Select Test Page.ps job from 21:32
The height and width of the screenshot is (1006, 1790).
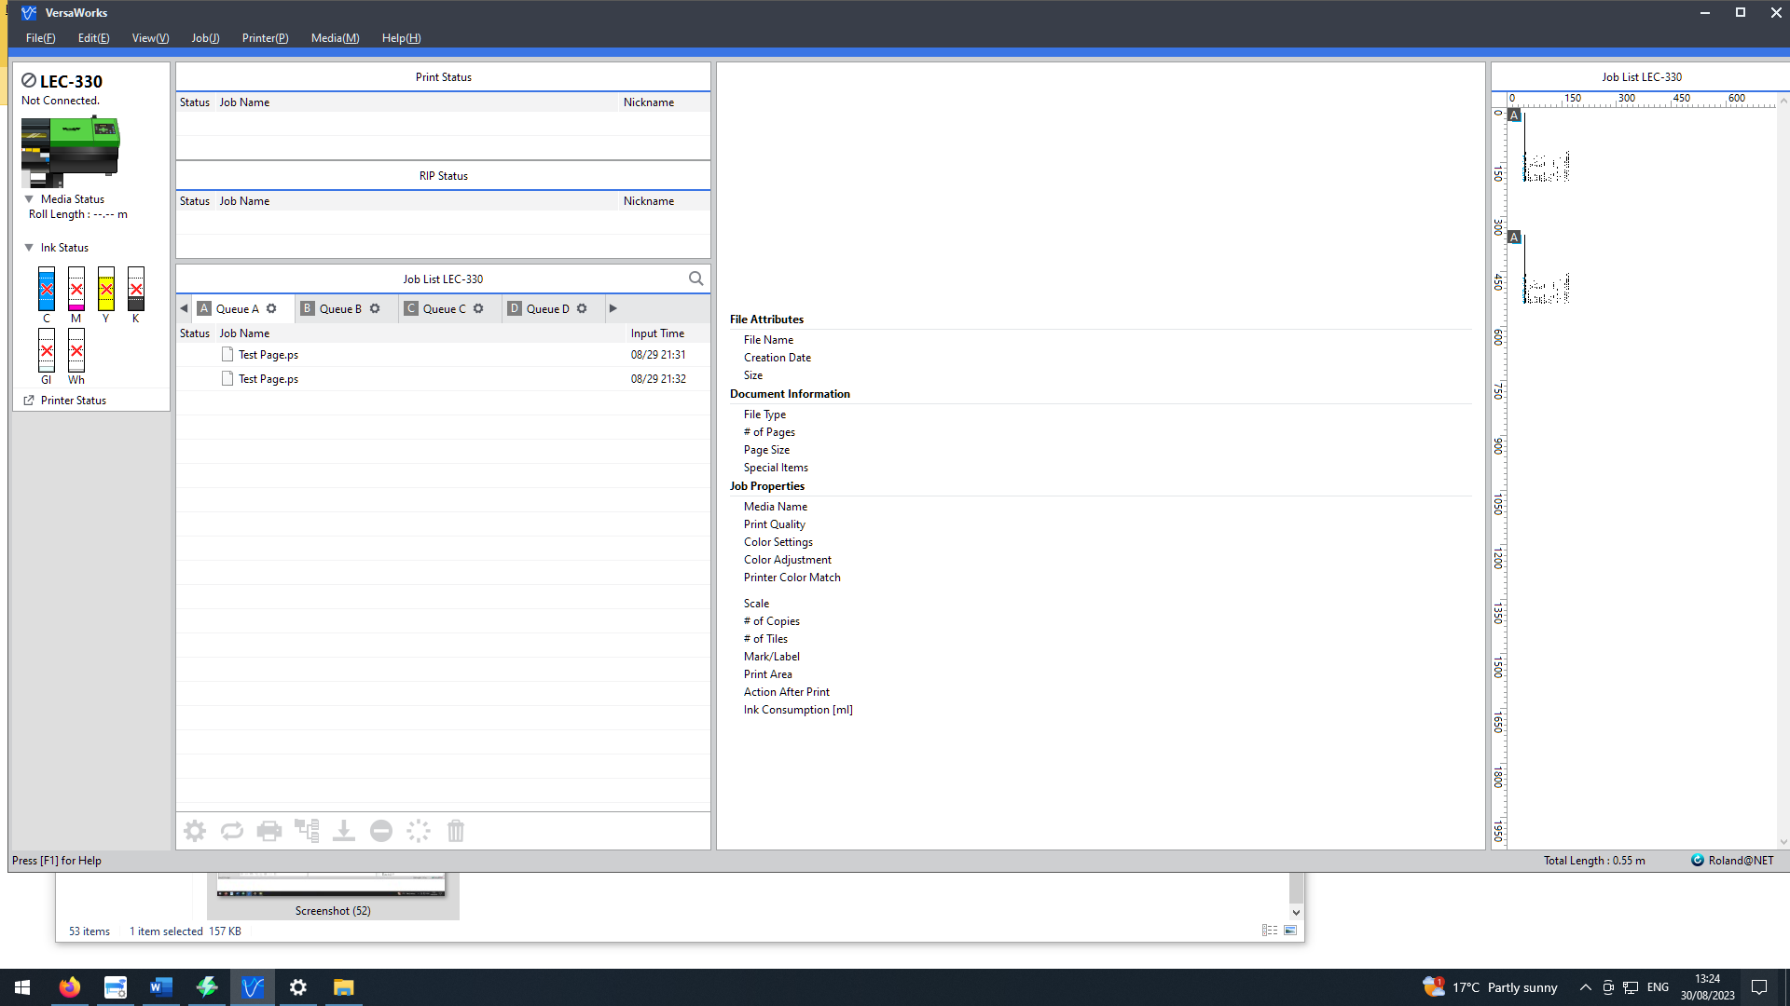(x=443, y=379)
